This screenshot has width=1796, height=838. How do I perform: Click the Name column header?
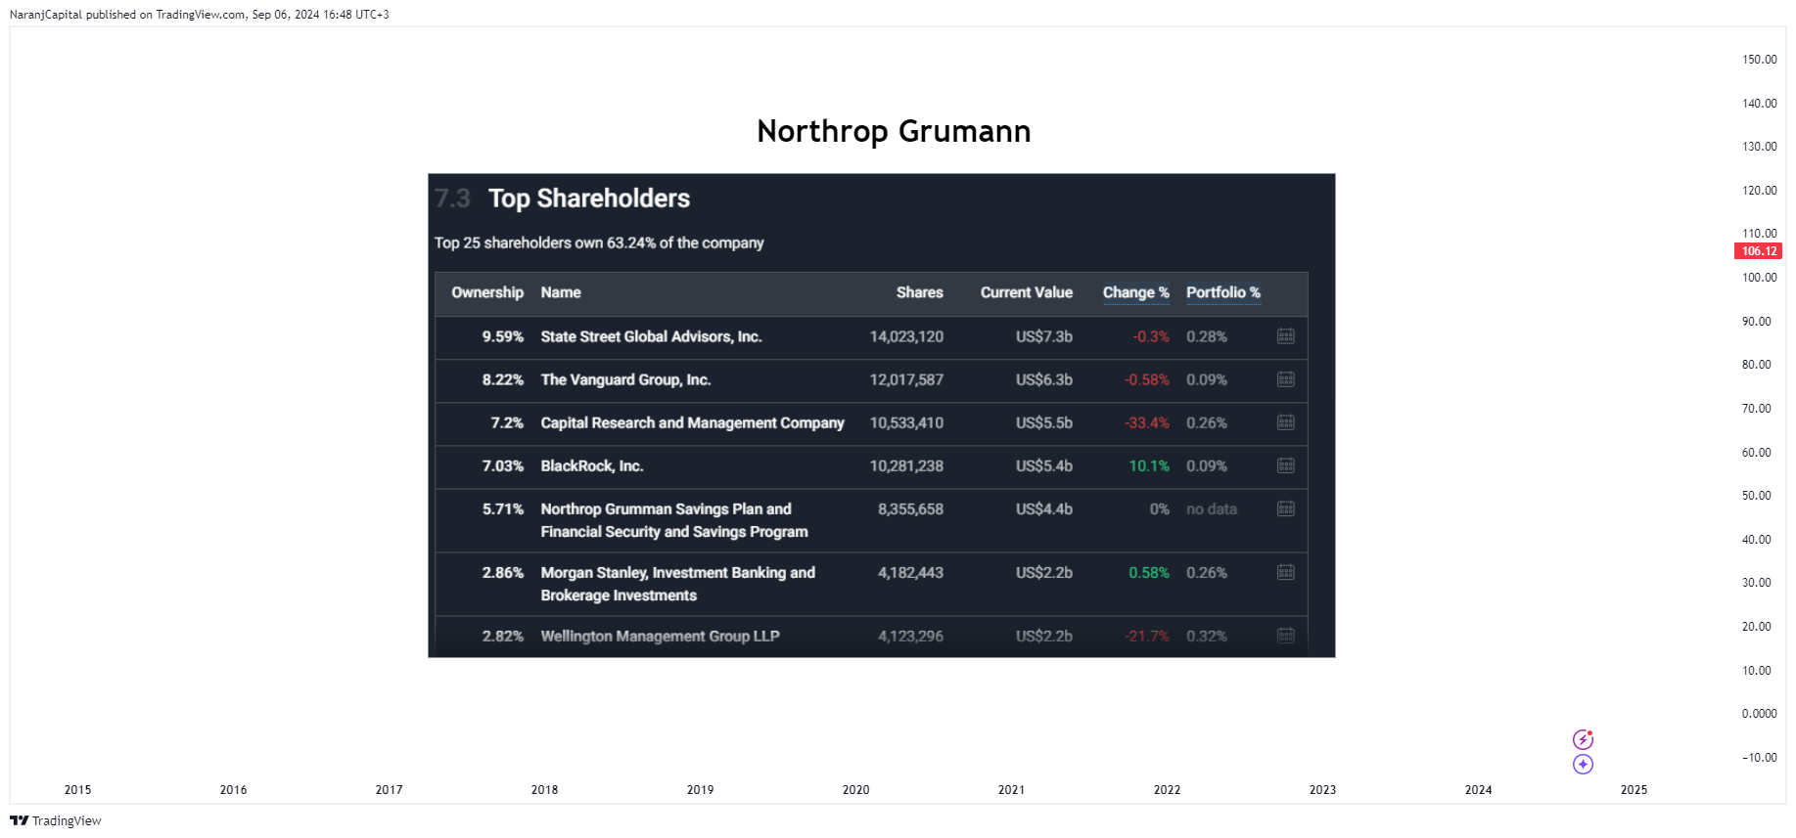(x=561, y=292)
